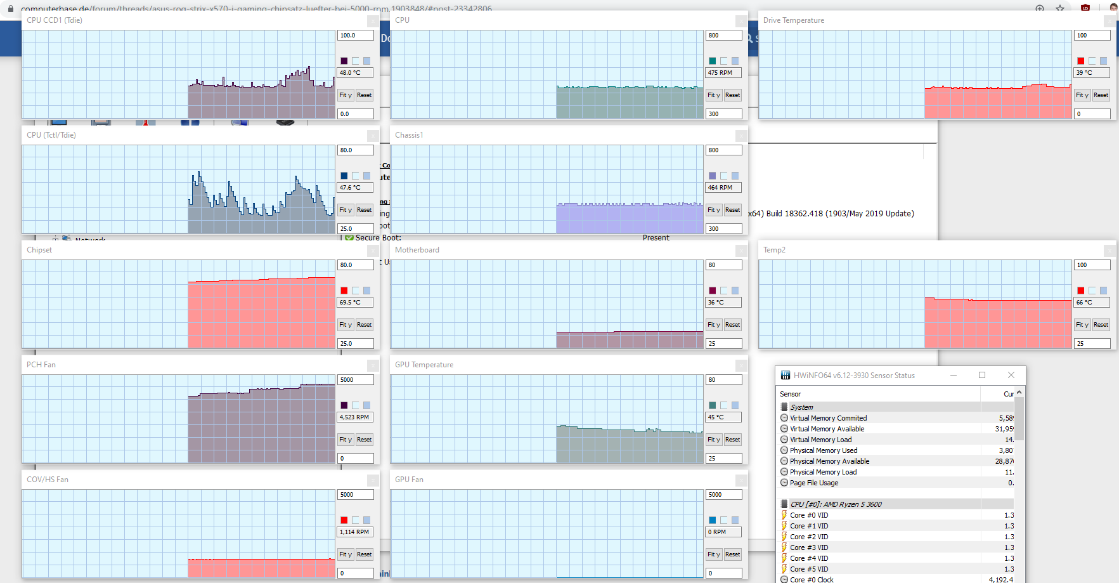Click the clock icon beside Physical Memory Used
The height and width of the screenshot is (583, 1119).
point(784,450)
